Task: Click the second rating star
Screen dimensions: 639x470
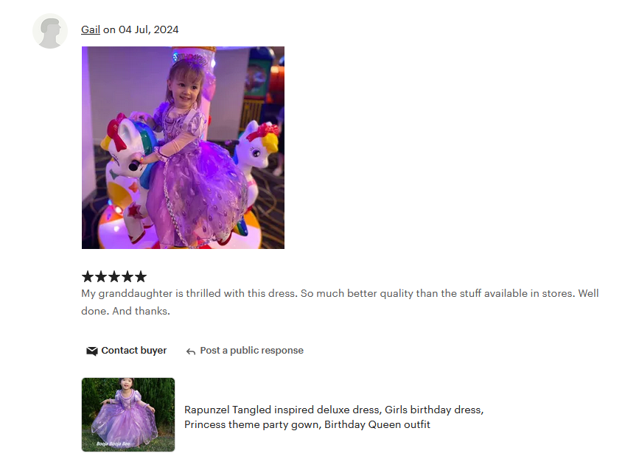Action: [x=101, y=276]
